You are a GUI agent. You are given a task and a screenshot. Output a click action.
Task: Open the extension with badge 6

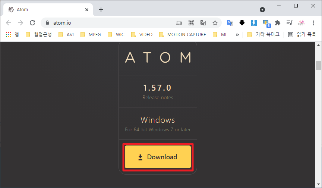pyautogui.click(x=266, y=23)
